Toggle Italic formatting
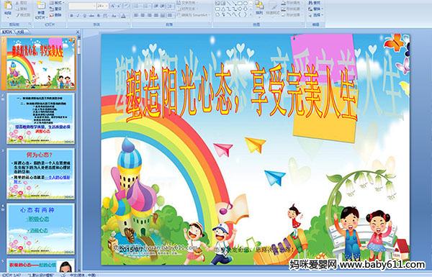Viewport: 432px width, 277px height. (78, 16)
